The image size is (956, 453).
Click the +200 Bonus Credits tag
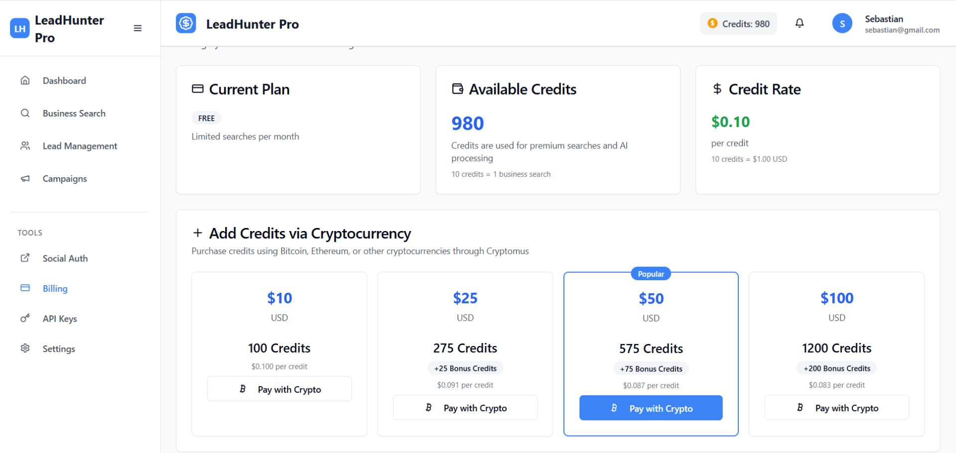836,368
